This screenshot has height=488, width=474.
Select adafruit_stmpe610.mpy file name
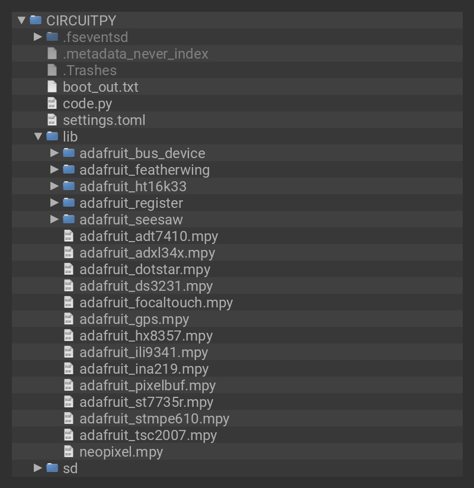click(x=154, y=419)
